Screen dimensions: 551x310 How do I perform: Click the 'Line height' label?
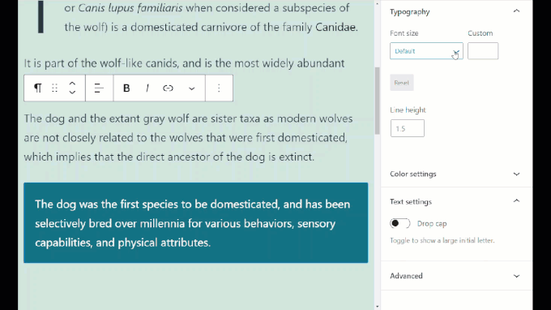(x=408, y=110)
